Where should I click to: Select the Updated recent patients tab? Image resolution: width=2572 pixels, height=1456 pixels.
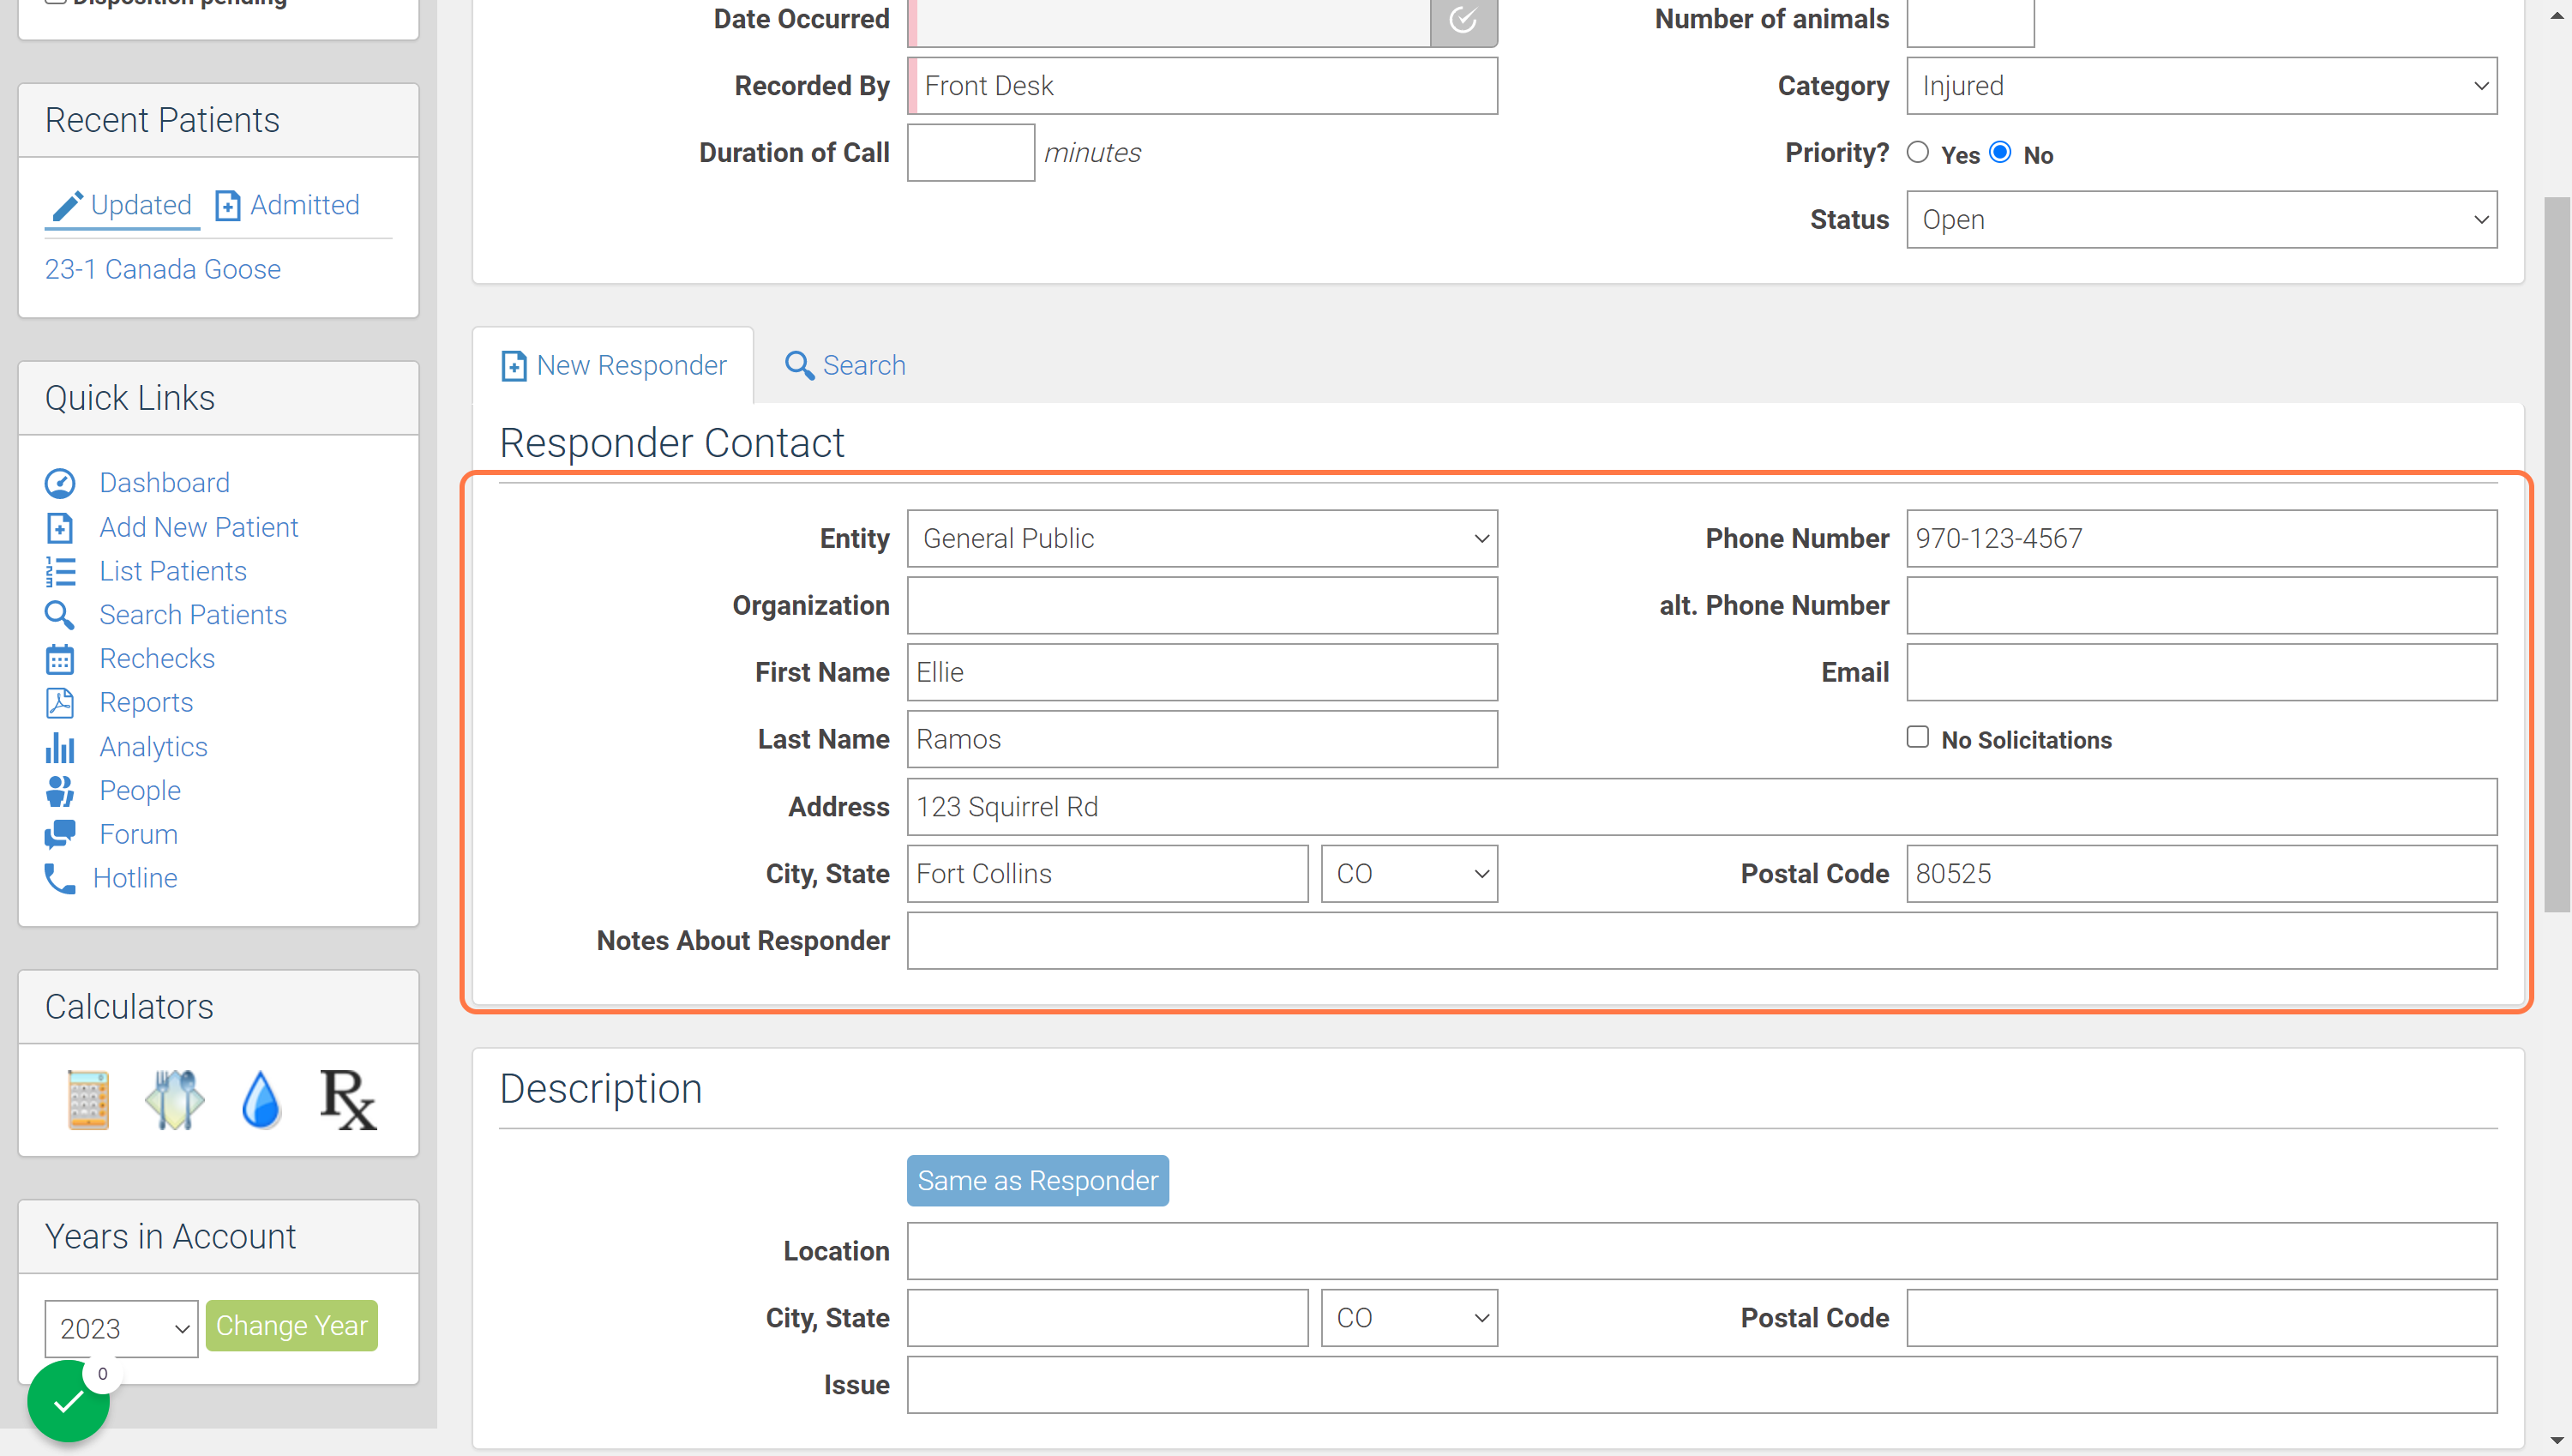122,205
